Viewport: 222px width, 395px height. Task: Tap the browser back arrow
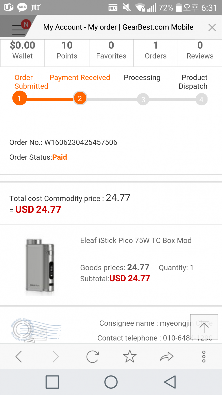[19, 356]
